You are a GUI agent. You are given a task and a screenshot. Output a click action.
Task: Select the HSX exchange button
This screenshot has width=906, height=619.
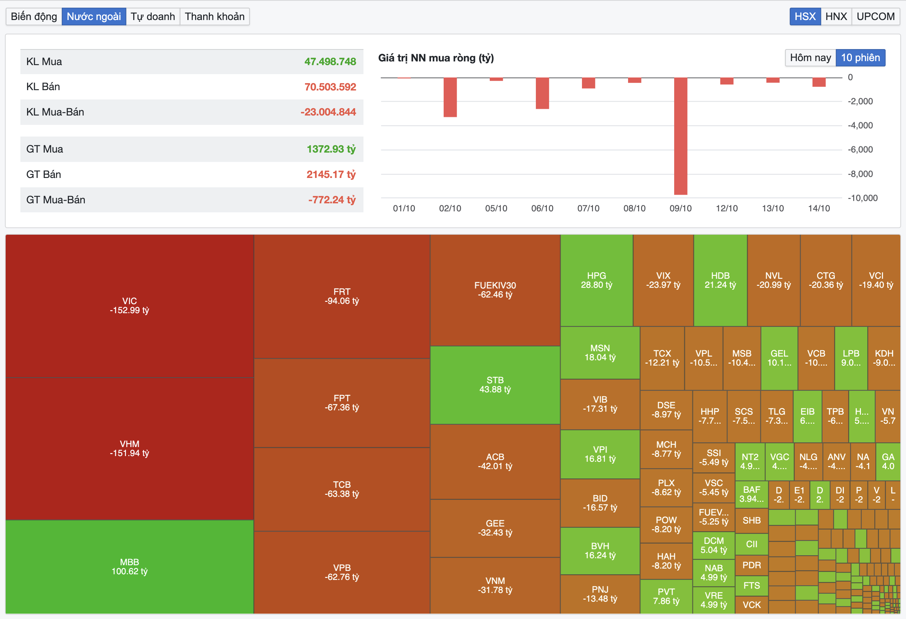[x=805, y=16]
